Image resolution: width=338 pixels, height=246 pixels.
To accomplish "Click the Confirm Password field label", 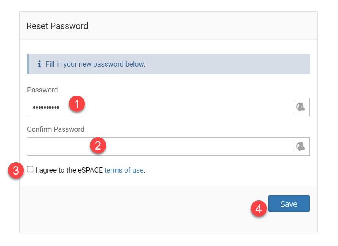I will click(56, 129).
